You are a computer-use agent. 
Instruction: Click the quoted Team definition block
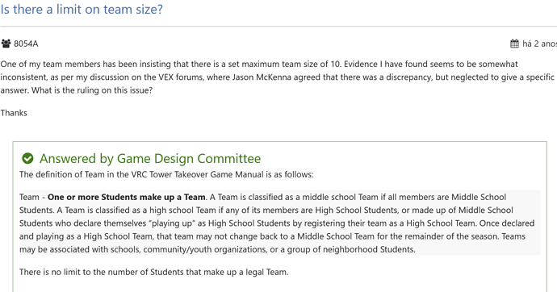tap(279, 223)
